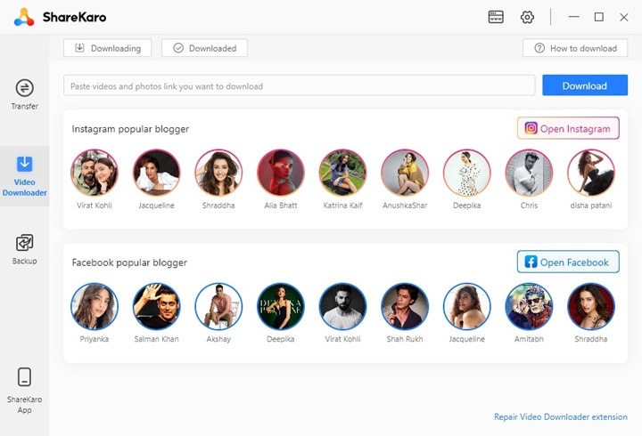Open Shraddha Instagram profile thumbnail

218,173
